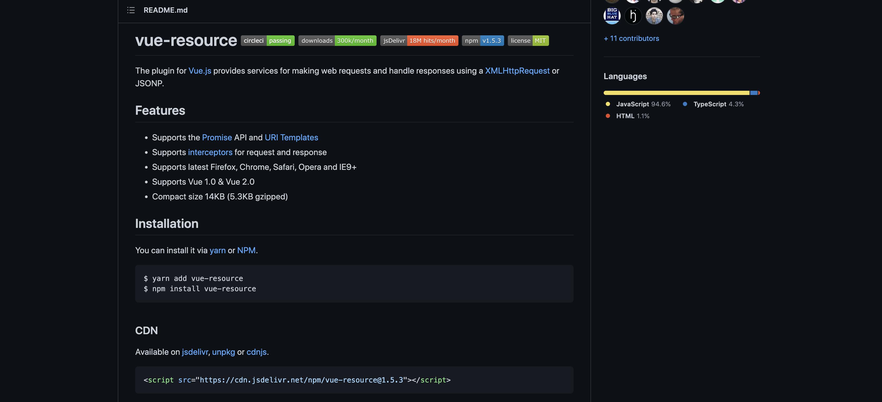Viewport: 882px width, 402px height.
Task: Click 'Supports Vue 1.0 & Vue 2.0' bullet
Action: (x=203, y=182)
